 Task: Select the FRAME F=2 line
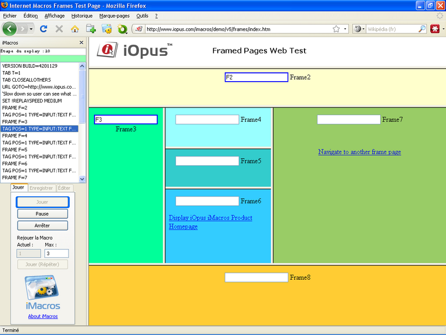point(39,108)
